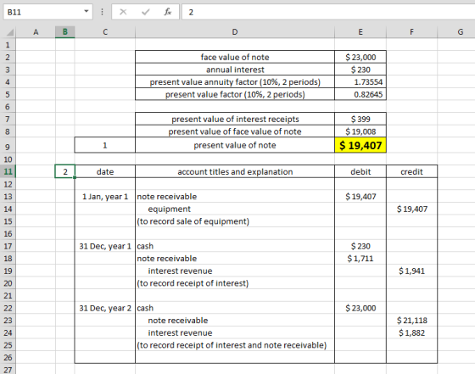Select '(to record sale of equipment)' cell
Screen dimensions: 475x374
[x=235, y=221]
